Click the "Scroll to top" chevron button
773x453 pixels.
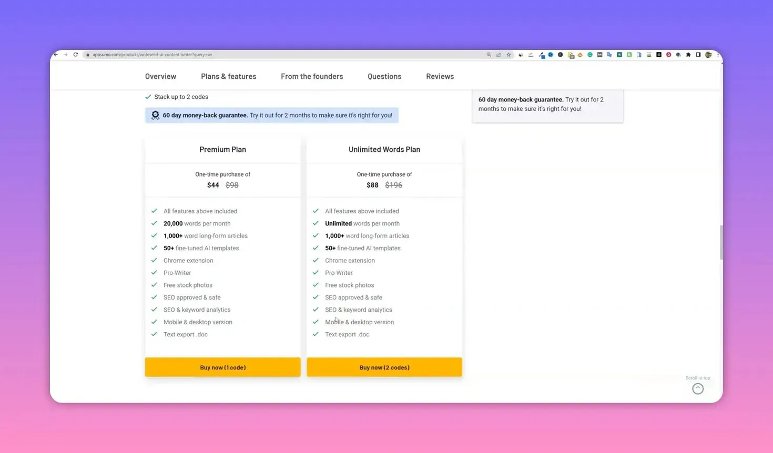698,388
